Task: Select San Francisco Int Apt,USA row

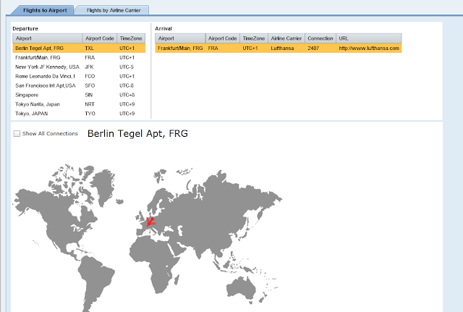Action: pyautogui.click(x=79, y=85)
